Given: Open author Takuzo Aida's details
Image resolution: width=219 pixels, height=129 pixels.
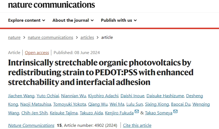Looking at the screenshot, I should [x=91, y=113].
